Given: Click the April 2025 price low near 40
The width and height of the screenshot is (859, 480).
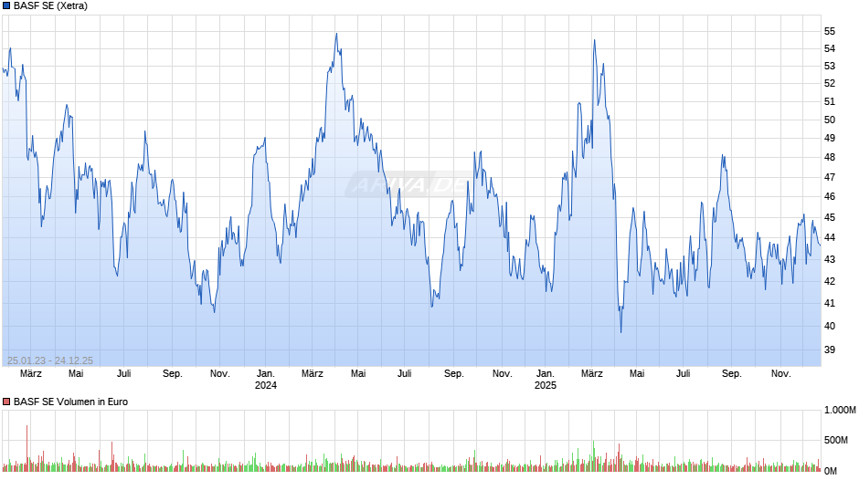Looking at the screenshot, I should [620, 331].
